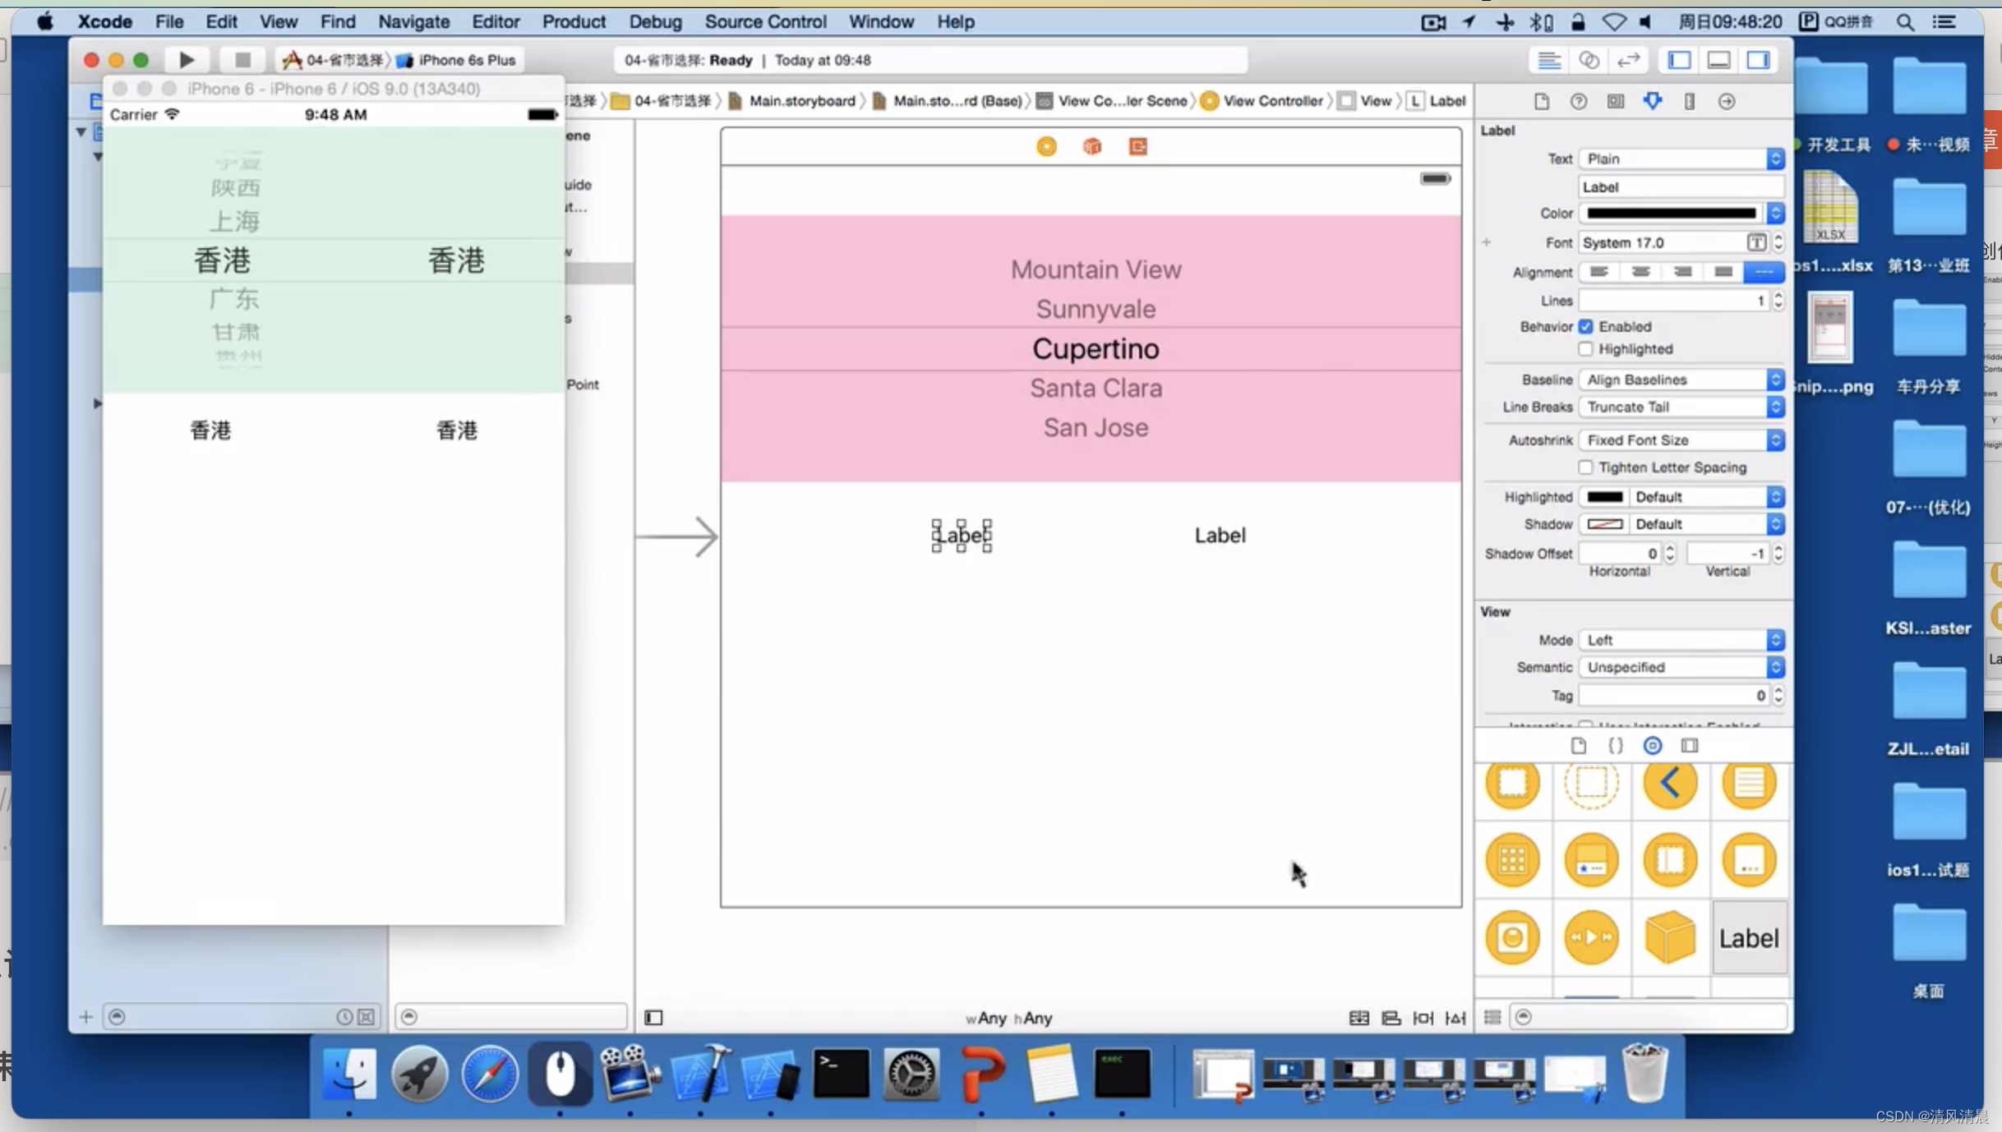
Task: Click the Highlighted color swatch
Action: click(1604, 497)
